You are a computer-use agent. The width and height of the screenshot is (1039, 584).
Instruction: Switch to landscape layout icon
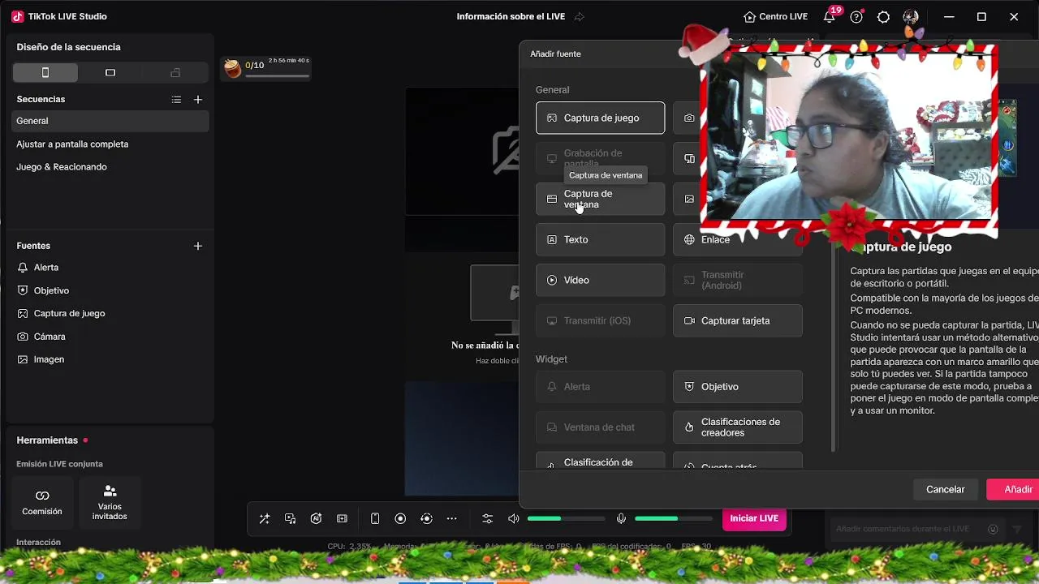tap(110, 73)
